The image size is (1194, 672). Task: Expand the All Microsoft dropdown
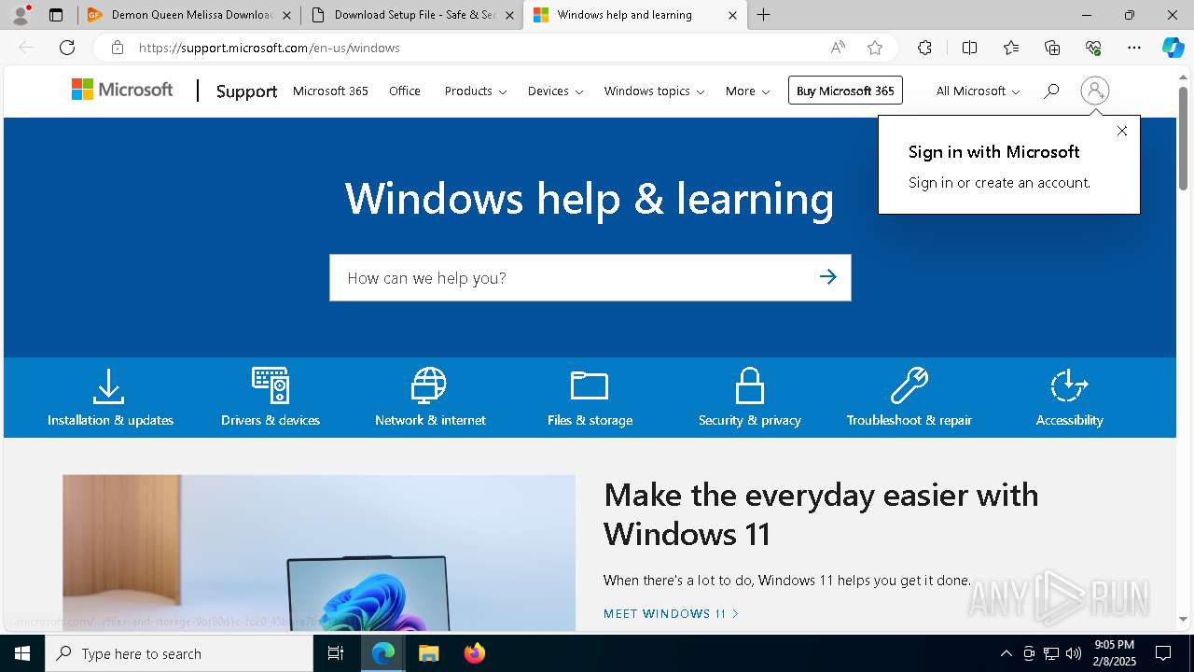(978, 91)
